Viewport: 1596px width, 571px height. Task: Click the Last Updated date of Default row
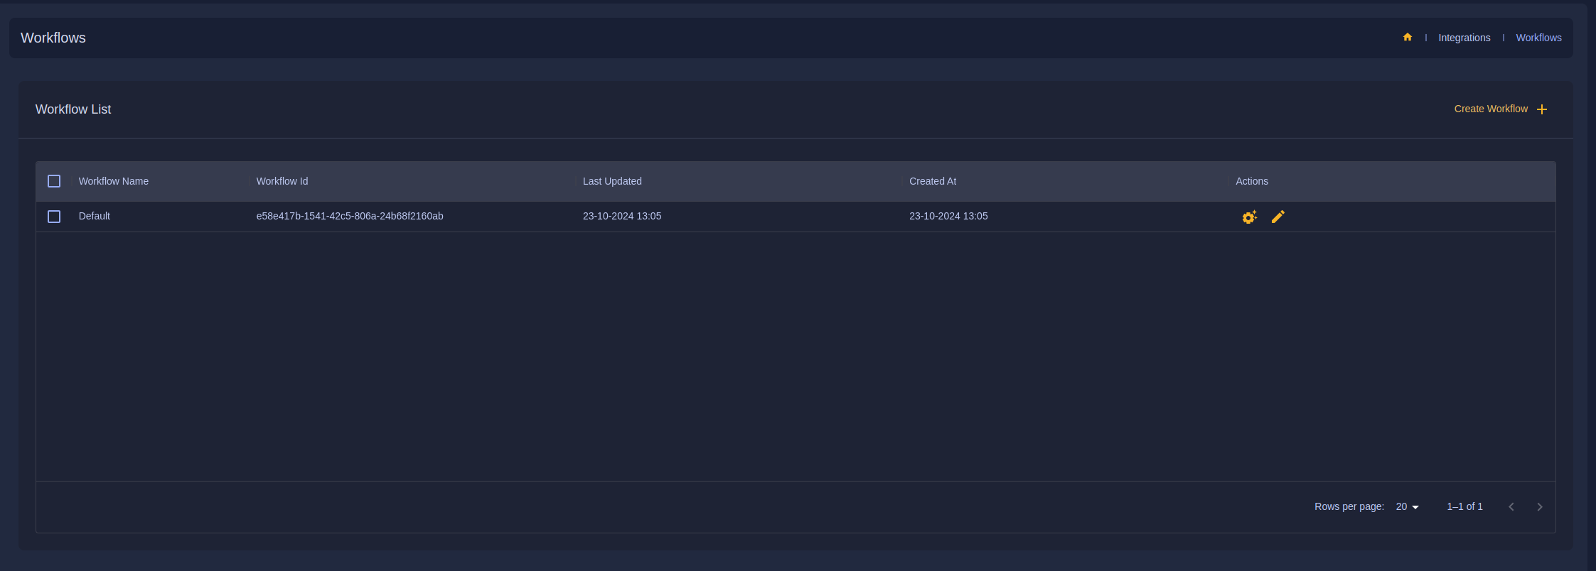coord(622,217)
